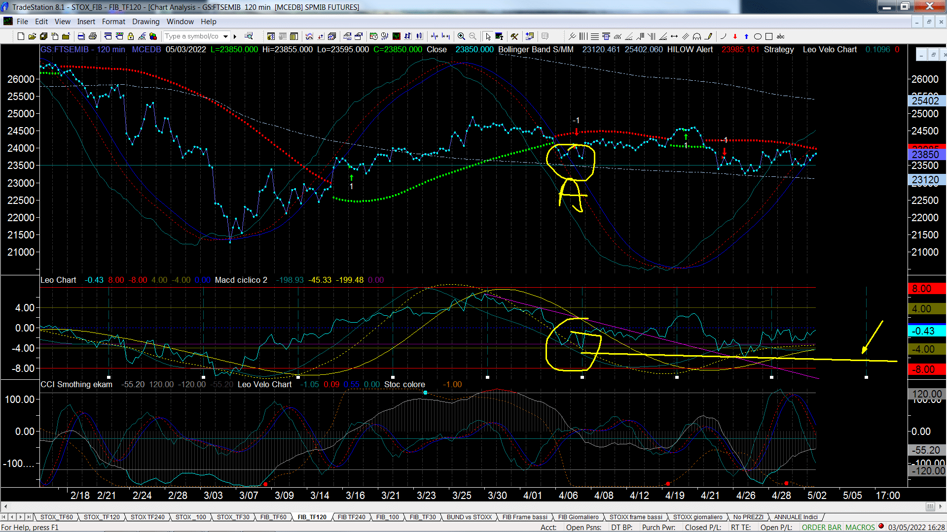Click the symbol entry go arrow
Image resolution: width=947 pixels, height=532 pixels.
235,36
